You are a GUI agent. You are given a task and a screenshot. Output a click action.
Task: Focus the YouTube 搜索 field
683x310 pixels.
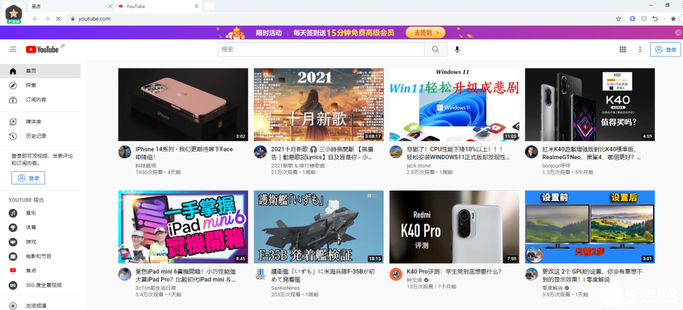point(321,50)
